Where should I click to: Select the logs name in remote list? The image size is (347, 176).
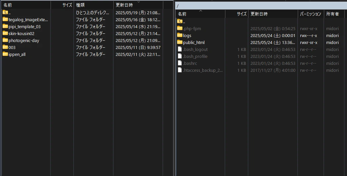point(187,35)
